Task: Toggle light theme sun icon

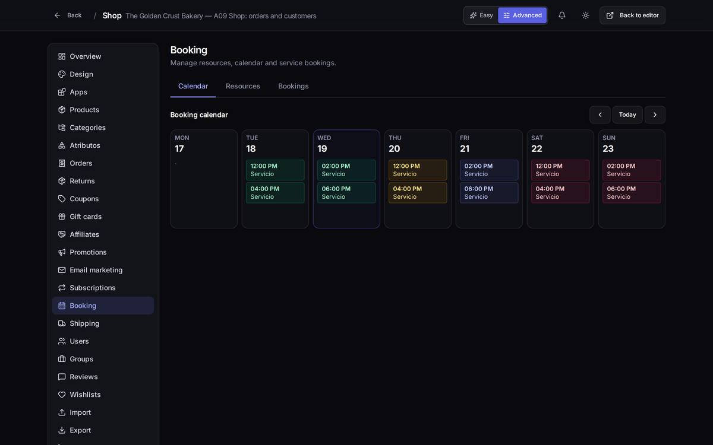Action: pos(586,15)
